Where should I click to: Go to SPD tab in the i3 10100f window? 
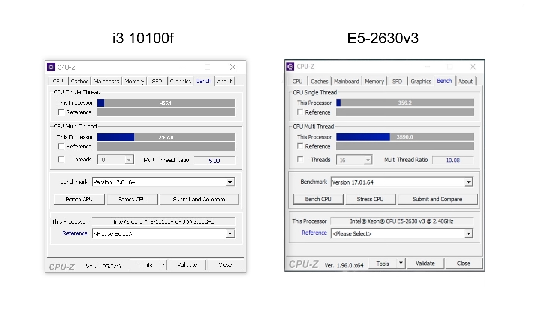(x=157, y=81)
